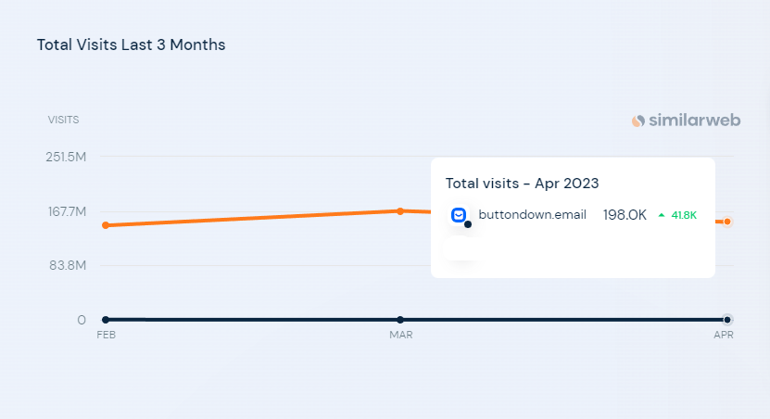
Task: Click the buttondown.email envelope icon in tooltip
Action: point(459,215)
